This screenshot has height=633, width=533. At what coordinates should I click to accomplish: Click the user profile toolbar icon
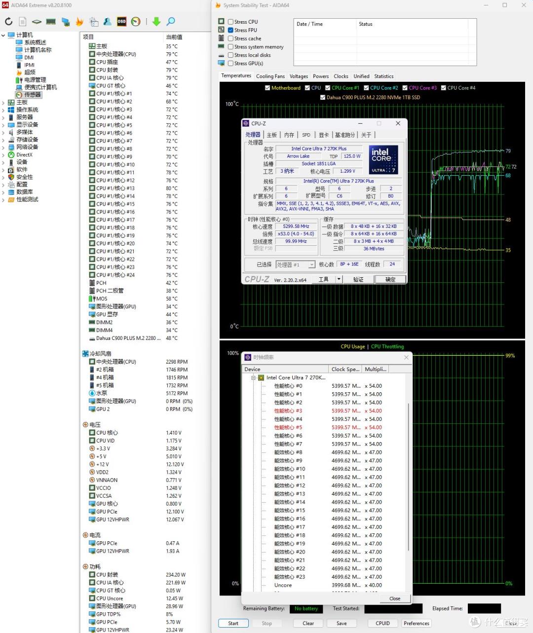[x=107, y=22]
